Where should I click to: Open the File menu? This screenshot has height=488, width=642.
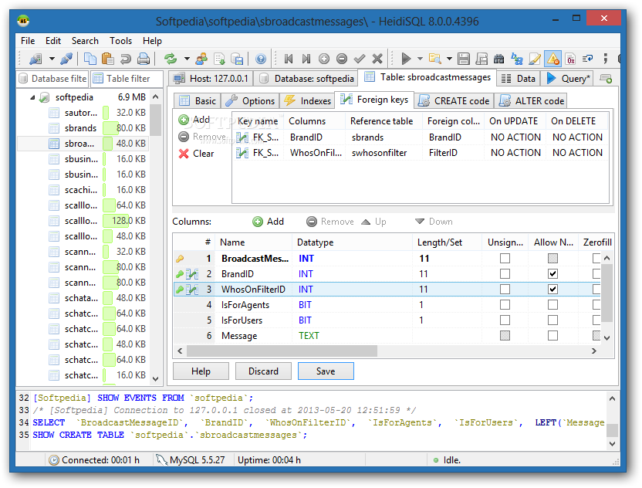tap(28, 41)
